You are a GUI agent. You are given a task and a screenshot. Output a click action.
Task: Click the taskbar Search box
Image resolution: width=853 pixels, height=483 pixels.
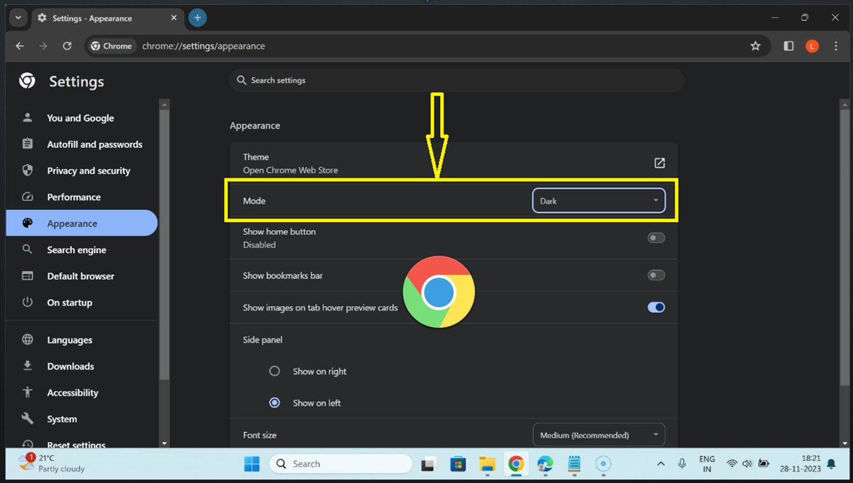(x=341, y=464)
